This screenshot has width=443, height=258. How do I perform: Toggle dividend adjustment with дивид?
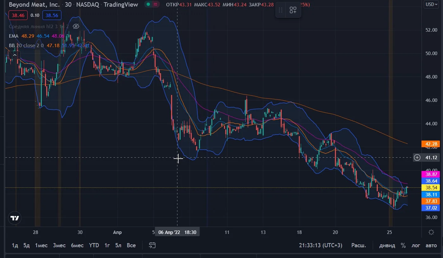pyautogui.click(x=387, y=245)
